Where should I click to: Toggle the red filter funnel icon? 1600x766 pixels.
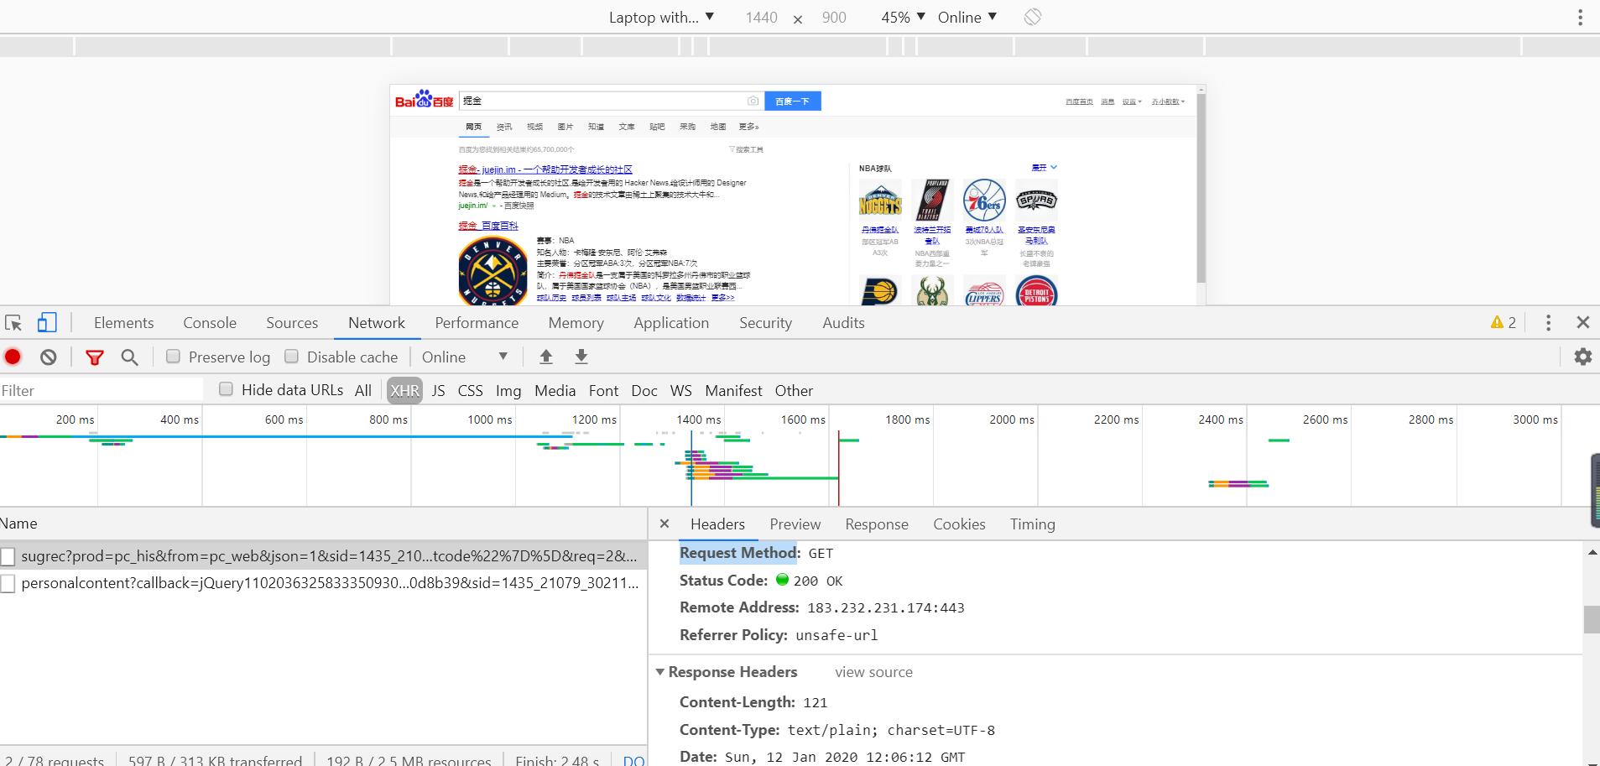[95, 357]
